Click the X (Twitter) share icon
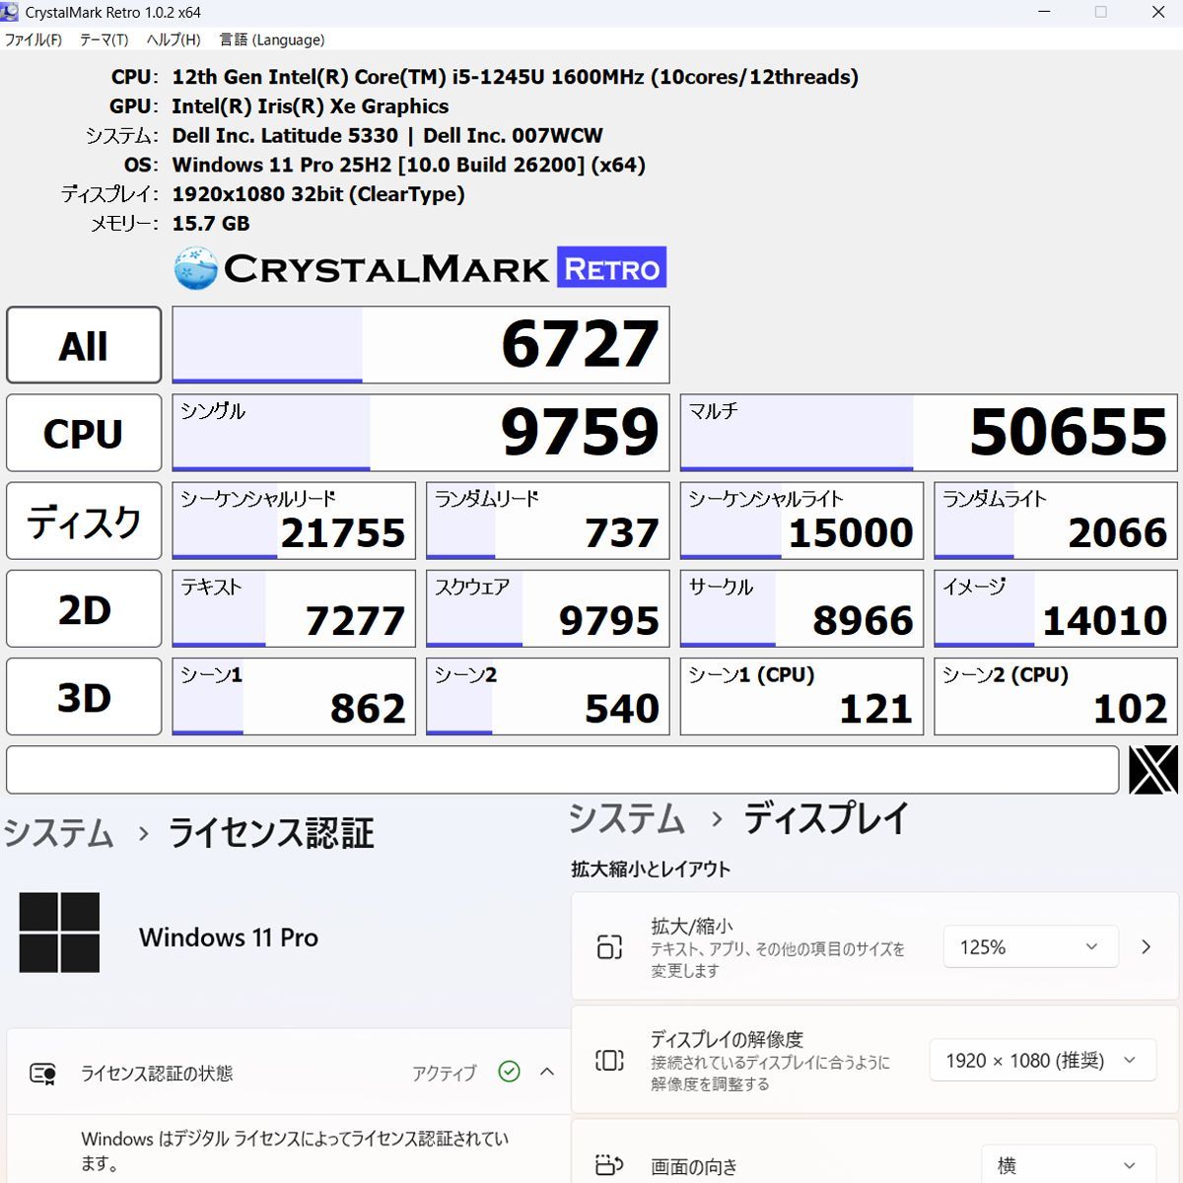The width and height of the screenshot is (1183, 1183). point(1153,770)
